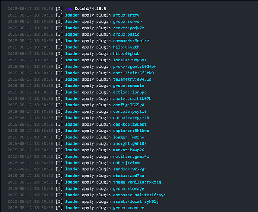The height and width of the screenshot is (212, 258).
Task: Click plugin name desktop:z9uebt
Action: pyautogui.click(x=130, y=124)
